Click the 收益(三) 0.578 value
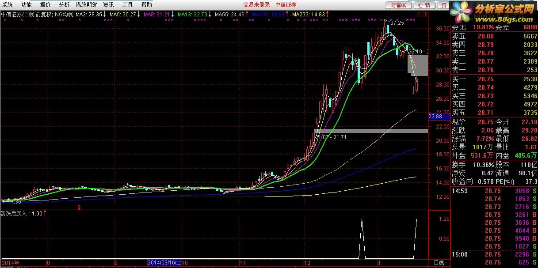Screen dimensions: 538x268 tap(485, 181)
